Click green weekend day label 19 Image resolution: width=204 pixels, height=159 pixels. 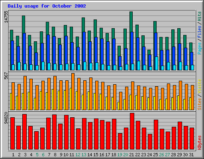(x=120, y=155)
